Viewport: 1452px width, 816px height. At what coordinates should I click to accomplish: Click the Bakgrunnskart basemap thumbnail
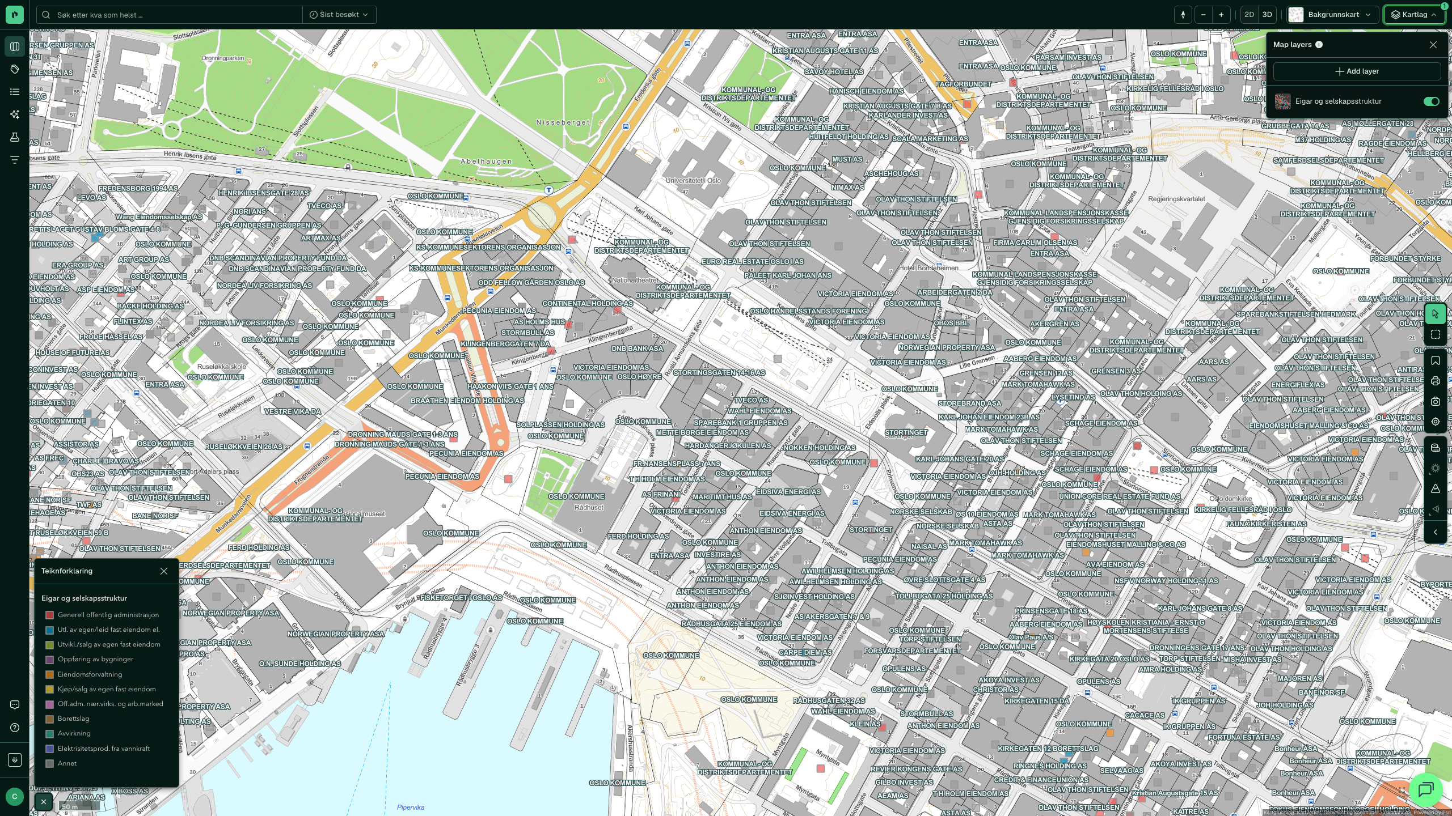point(1296,15)
